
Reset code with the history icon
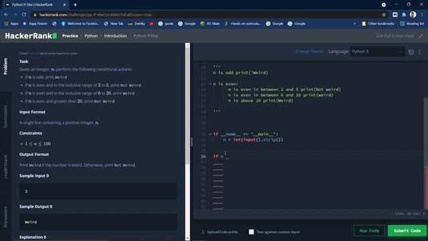tap(411, 52)
